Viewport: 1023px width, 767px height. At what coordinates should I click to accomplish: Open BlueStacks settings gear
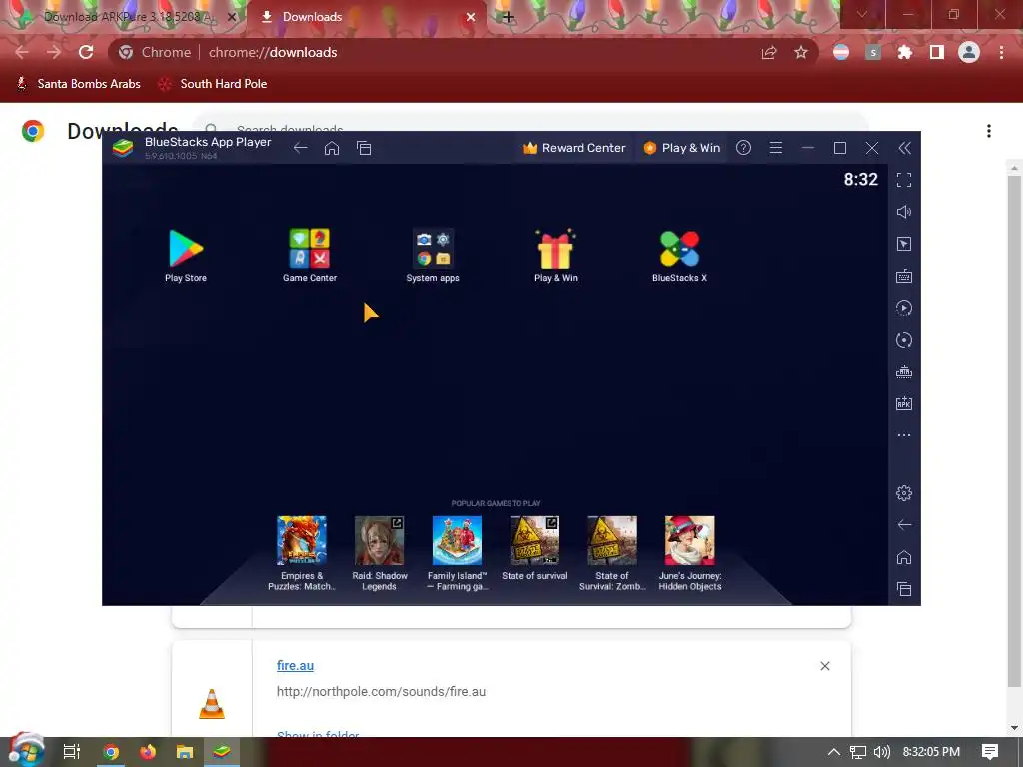coord(903,493)
